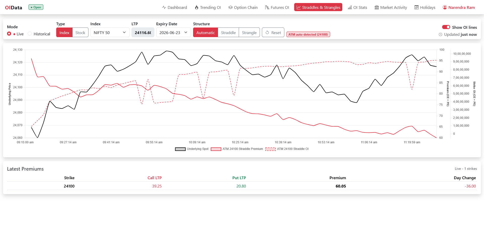Click the Dashboard pulse icon

164,7
